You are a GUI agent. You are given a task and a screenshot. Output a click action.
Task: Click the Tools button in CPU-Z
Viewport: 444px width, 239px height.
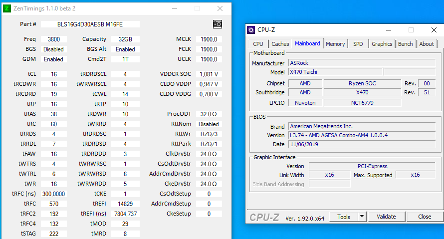344,217
